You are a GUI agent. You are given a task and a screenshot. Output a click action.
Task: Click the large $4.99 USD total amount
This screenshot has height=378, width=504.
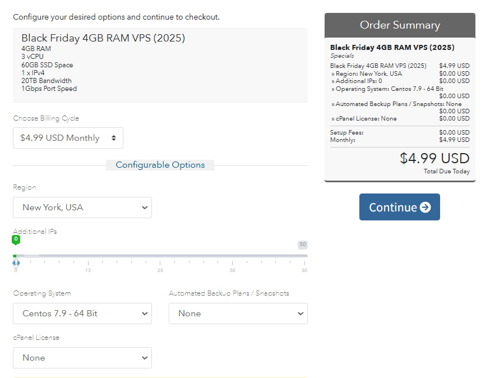pos(434,158)
